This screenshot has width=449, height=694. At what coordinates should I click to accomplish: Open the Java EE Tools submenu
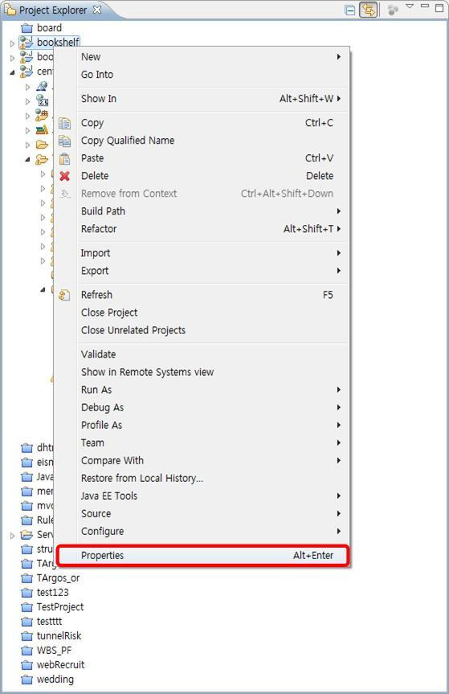click(x=202, y=496)
